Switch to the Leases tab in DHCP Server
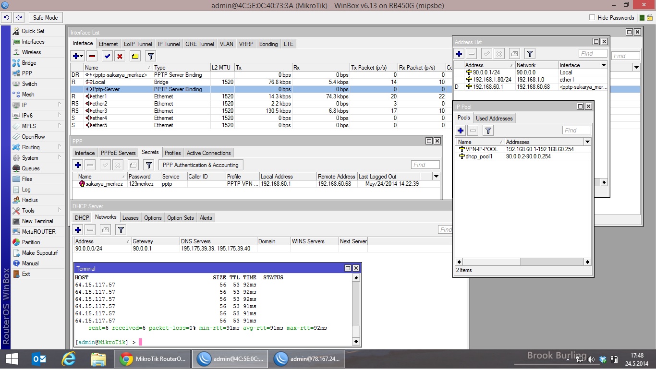The image size is (656, 370). point(130,218)
